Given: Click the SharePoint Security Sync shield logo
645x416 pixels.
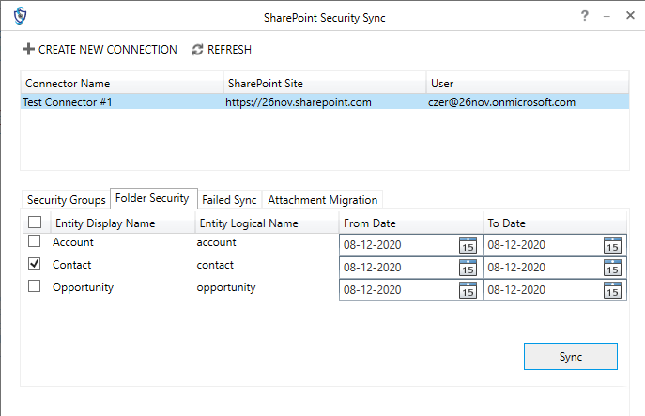Looking at the screenshot, I should [x=19, y=17].
